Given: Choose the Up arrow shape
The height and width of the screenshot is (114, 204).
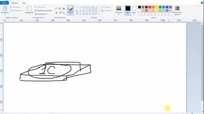Looking at the screenshot, I should click(x=96, y=10).
